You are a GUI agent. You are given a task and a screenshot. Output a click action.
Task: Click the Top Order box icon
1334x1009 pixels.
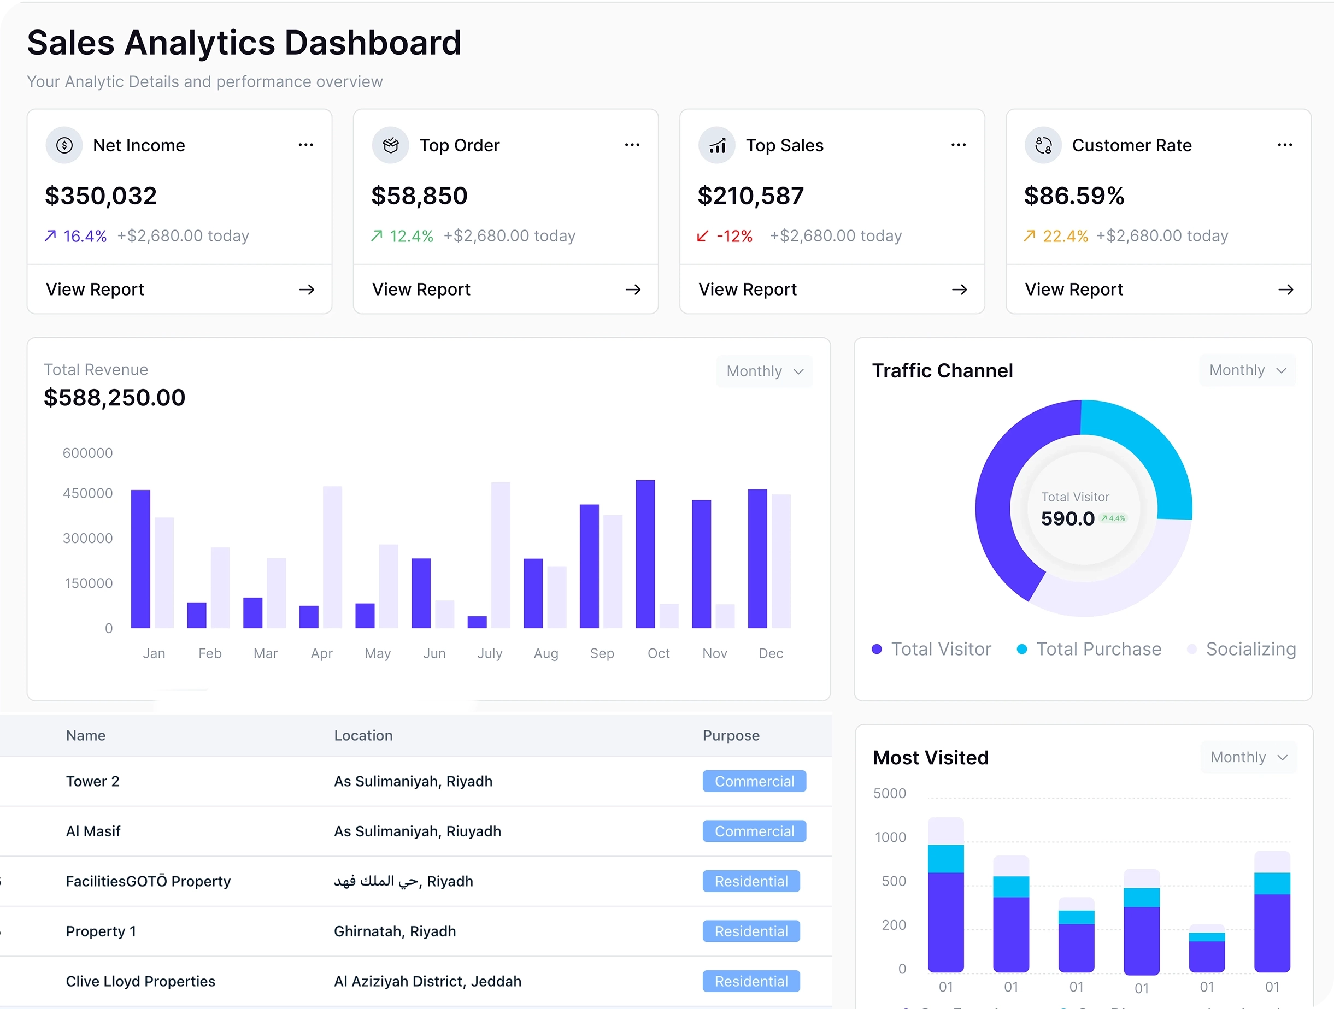pyautogui.click(x=391, y=145)
